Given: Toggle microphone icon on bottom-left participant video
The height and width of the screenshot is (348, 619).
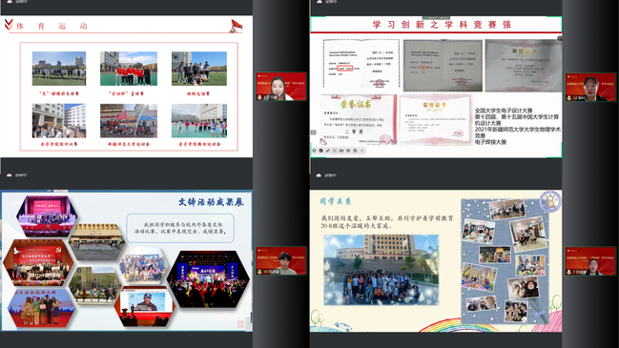Looking at the screenshot, I should pyautogui.click(x=259, y=272).
